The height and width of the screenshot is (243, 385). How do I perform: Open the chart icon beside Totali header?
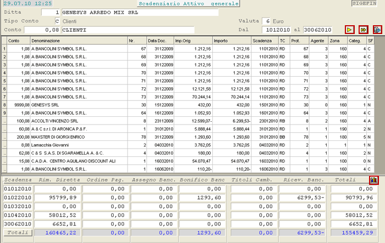pos(375,180)
